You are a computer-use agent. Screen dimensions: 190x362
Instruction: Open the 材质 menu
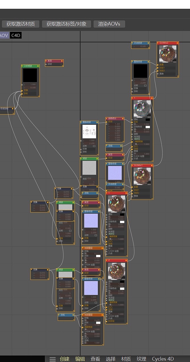click(x=126, y=359)
